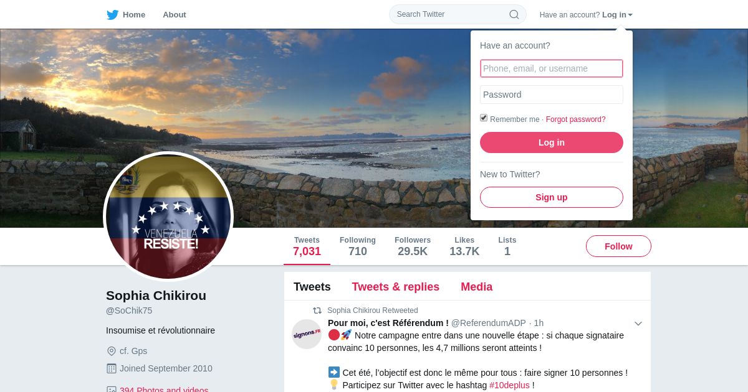Open the signons.fr tweet avatar
The width and height of the screenshot is (748, 392).
point(307,334)
